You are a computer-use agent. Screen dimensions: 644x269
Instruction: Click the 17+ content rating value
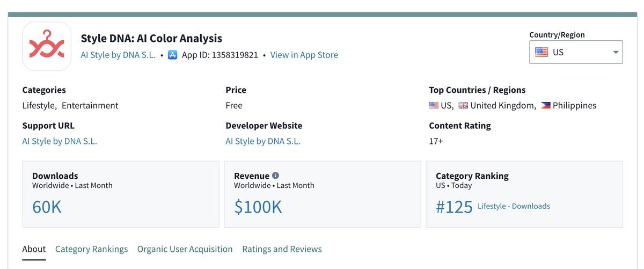coord(436,141)
